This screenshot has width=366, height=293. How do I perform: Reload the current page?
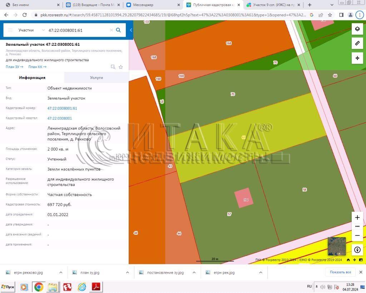tap(24, 15)
